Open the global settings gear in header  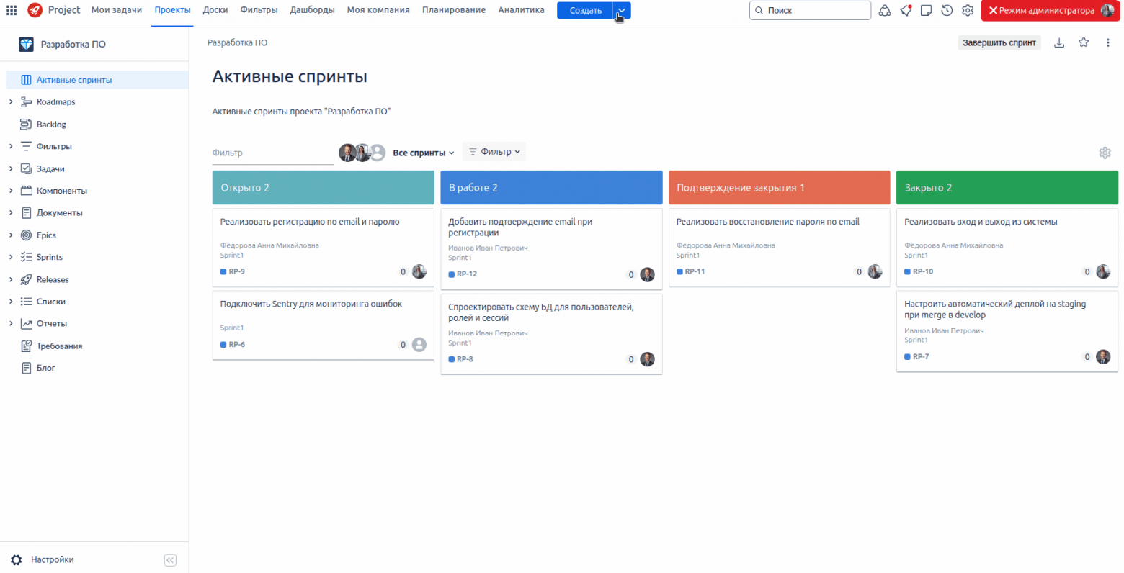[x=968, y=10]
